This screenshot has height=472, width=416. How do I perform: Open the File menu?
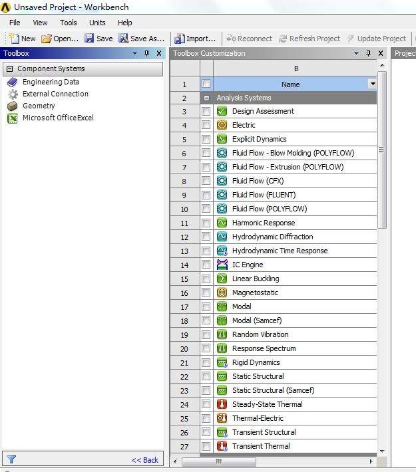pos(15,23)
